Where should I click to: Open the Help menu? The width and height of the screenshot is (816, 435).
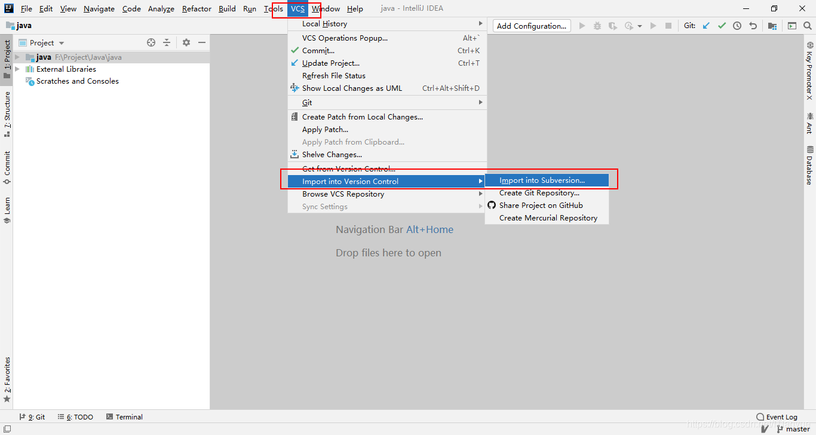(355, 8)
